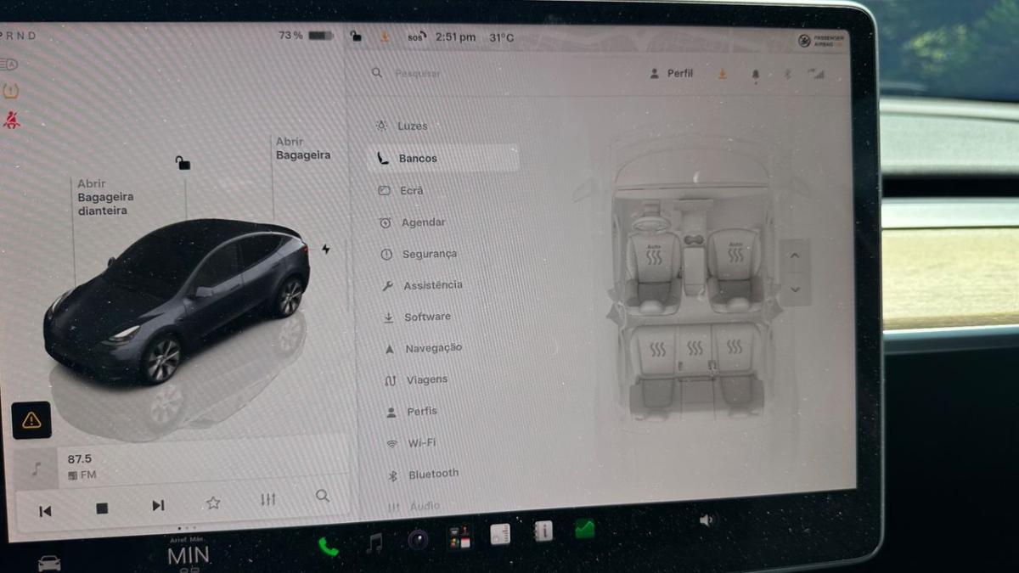Tap the update download icon beside Perfil
Image resolution: width=1019 pixels, height=573 pixels.
click(723, 74)
